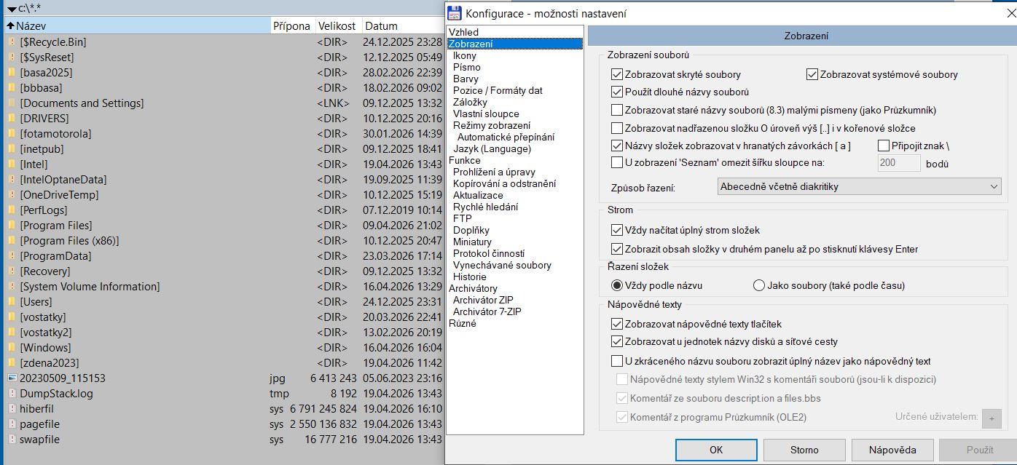Sort file list by Přípona column

point(292,25)
